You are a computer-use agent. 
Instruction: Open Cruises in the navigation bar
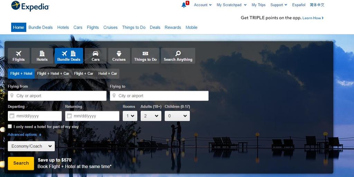[110, 27]
